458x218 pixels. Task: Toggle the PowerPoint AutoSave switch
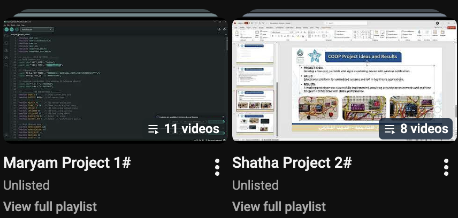pyautogui.click(x=247, y=23)
